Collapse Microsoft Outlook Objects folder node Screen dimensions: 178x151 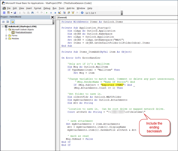click(6, 30)
